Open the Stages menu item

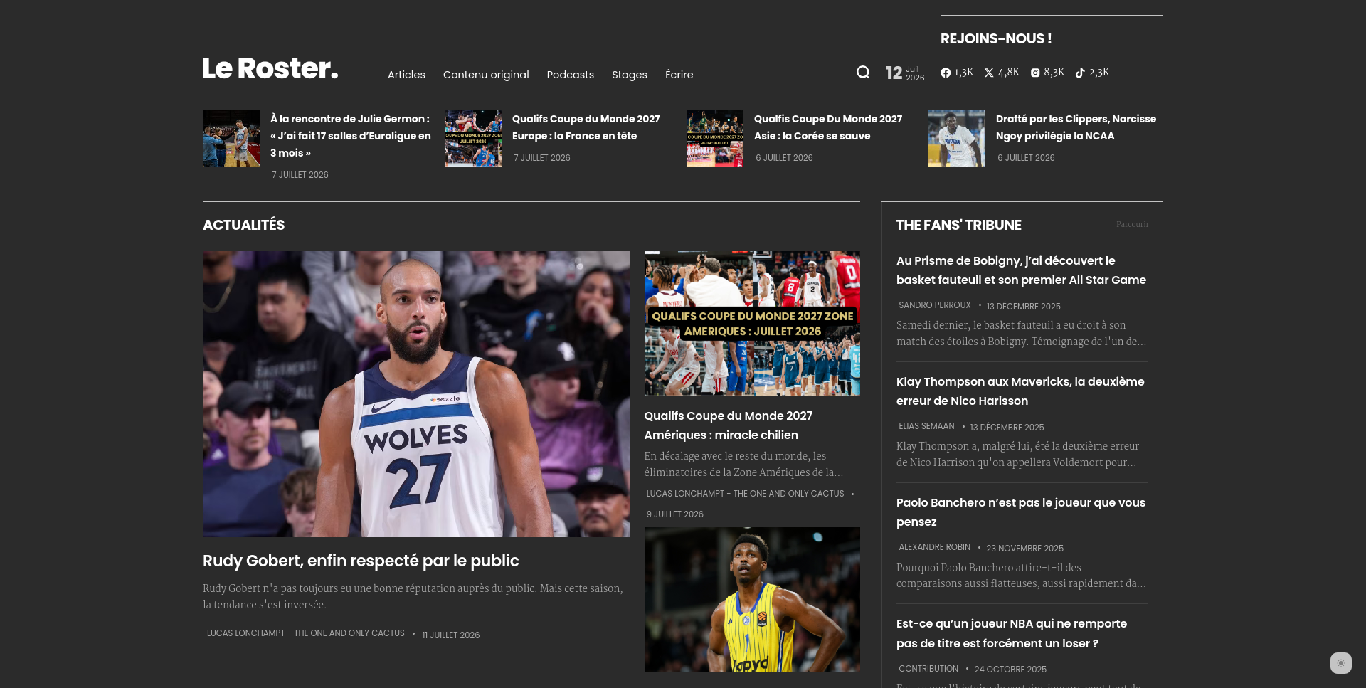click(630, 75)
